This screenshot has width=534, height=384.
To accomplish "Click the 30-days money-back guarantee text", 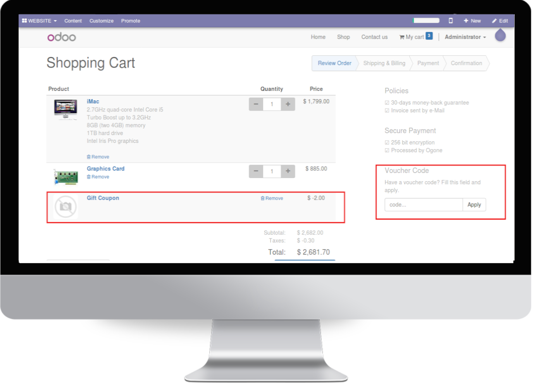I will point(430,103).
